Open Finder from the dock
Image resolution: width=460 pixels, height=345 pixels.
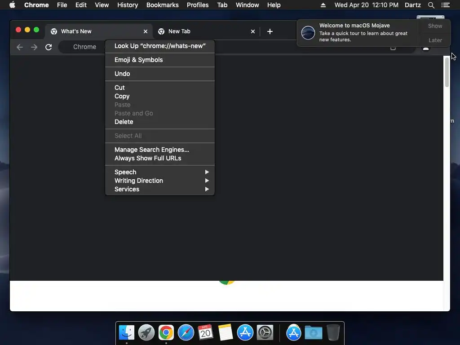pyautogui.click(x=127, y=332)
